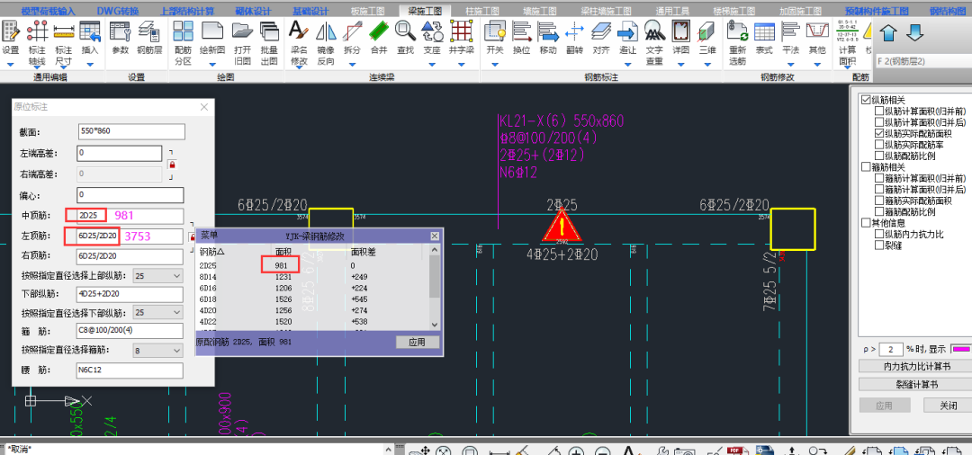Screen dimensions: 972x455
Task: Open the 上部结构计算 tab
Action: [186, 11]
